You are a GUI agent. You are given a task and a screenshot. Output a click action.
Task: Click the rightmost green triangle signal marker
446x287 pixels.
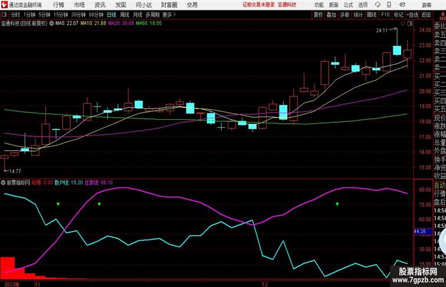click(x=337, y=204)
